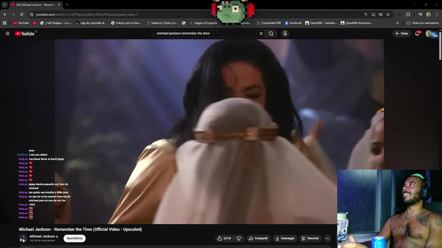The width and height of the screenshot is (442, 248).
Task: Share the video via Compartir
Action: point(258,238)
